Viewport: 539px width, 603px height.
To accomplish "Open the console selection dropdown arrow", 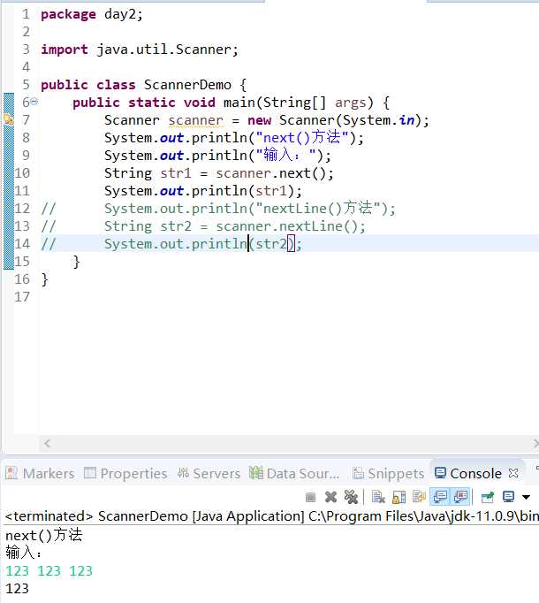I will pos(526,497).
